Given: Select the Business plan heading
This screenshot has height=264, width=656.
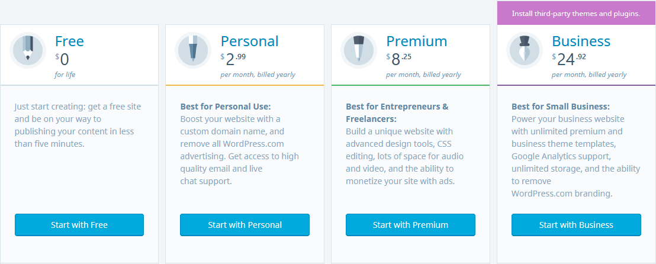Looking at the screenshot, I should click(581, 41).
